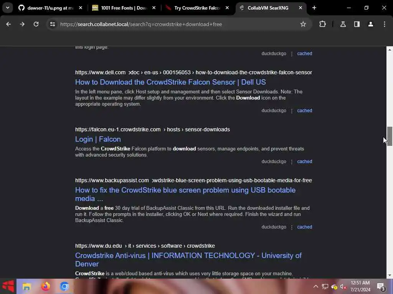Open the Login | Falcon result
The height and width of the screenshot is (294, 393).
pyautogui.click(x=98, y=139)
